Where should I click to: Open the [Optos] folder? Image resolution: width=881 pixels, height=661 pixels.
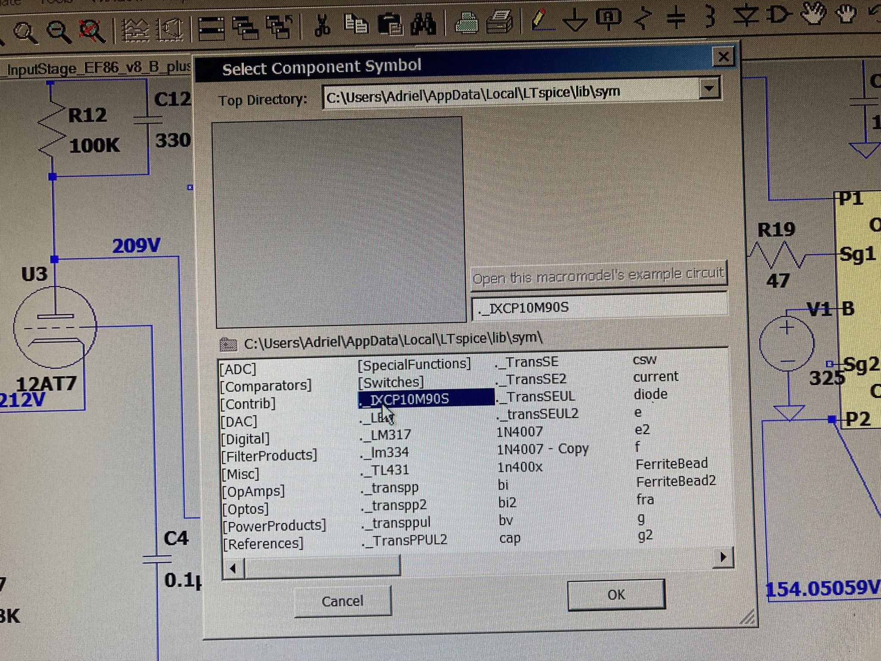(246, 510)
